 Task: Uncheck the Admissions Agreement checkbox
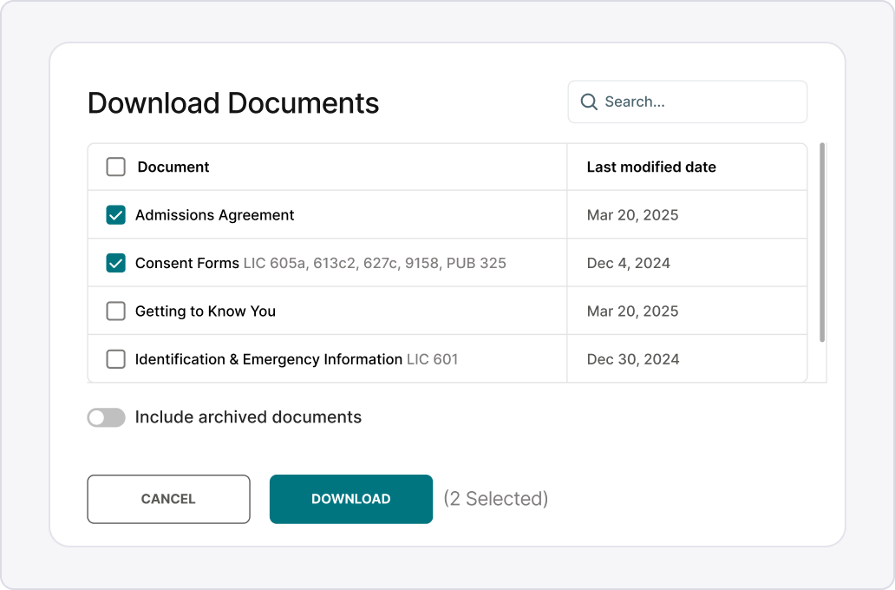(x=116, y=215)
